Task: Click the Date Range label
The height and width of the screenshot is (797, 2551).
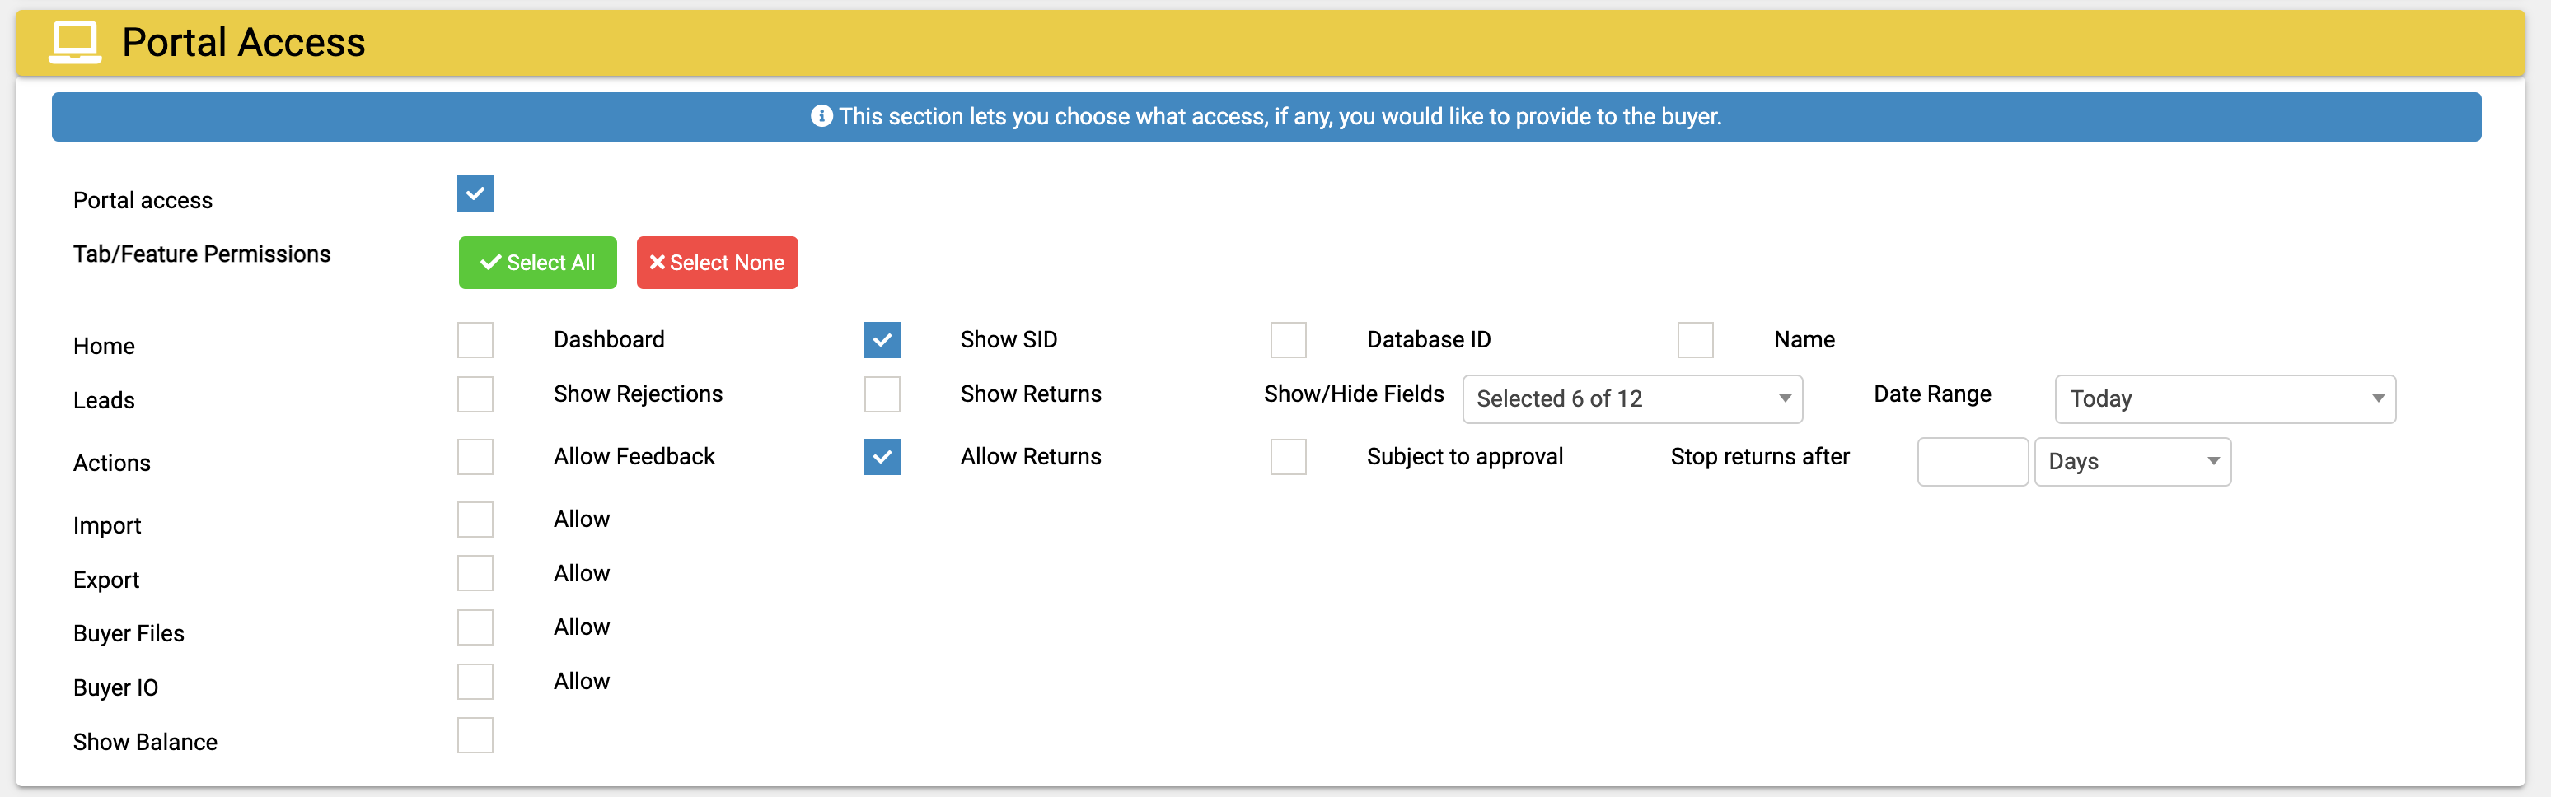Action: click(1932, 394)
